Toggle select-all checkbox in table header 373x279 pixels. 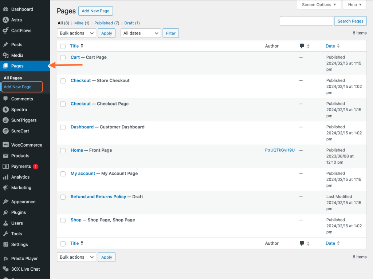pos(63,46)
